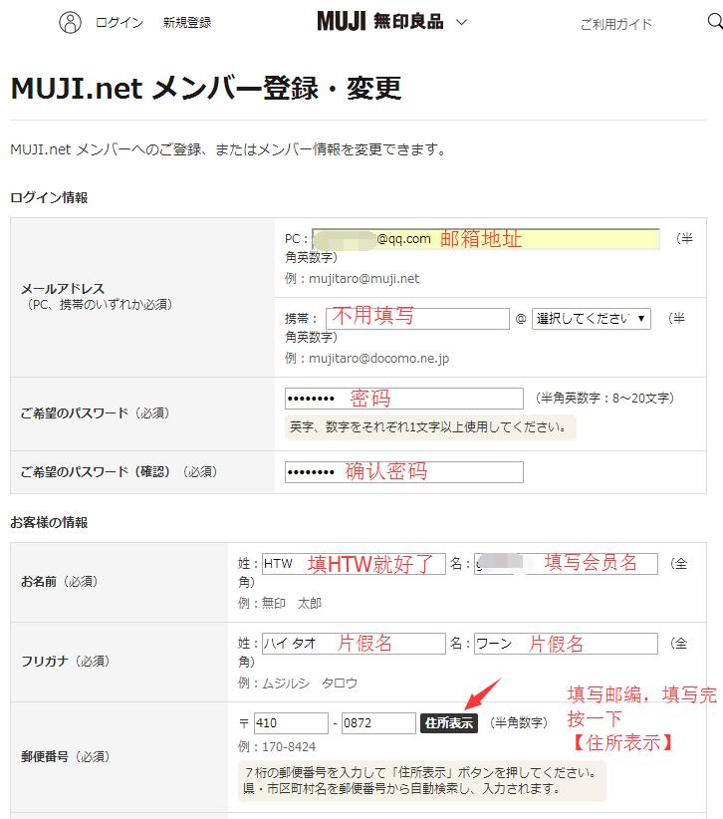Click example text 例:mujitaro@muji.net

tap(352, 278)
